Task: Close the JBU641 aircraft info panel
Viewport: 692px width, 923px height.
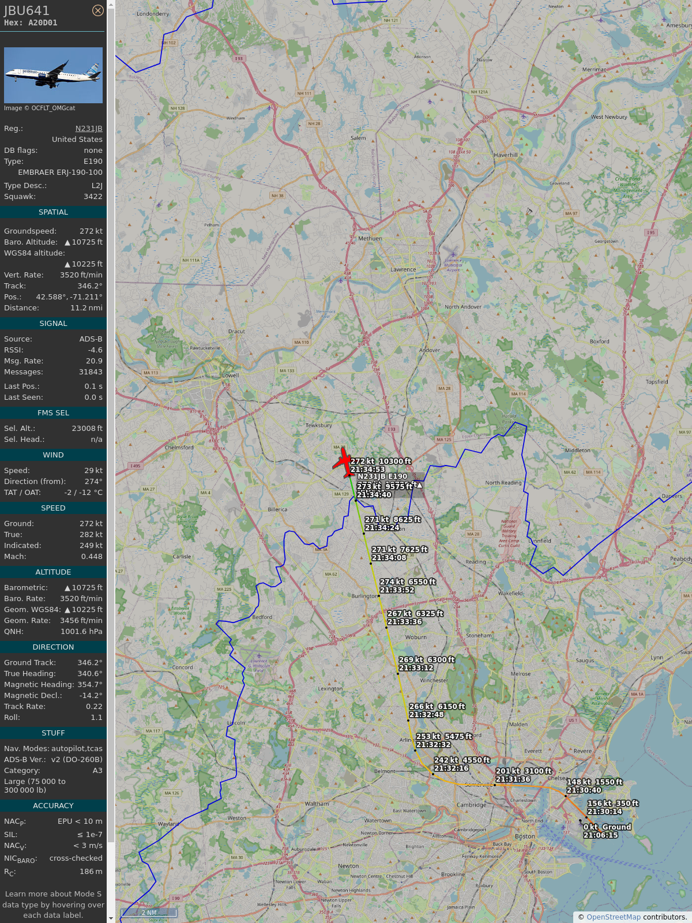Action: pyautogui.click(x=98, y=10)
